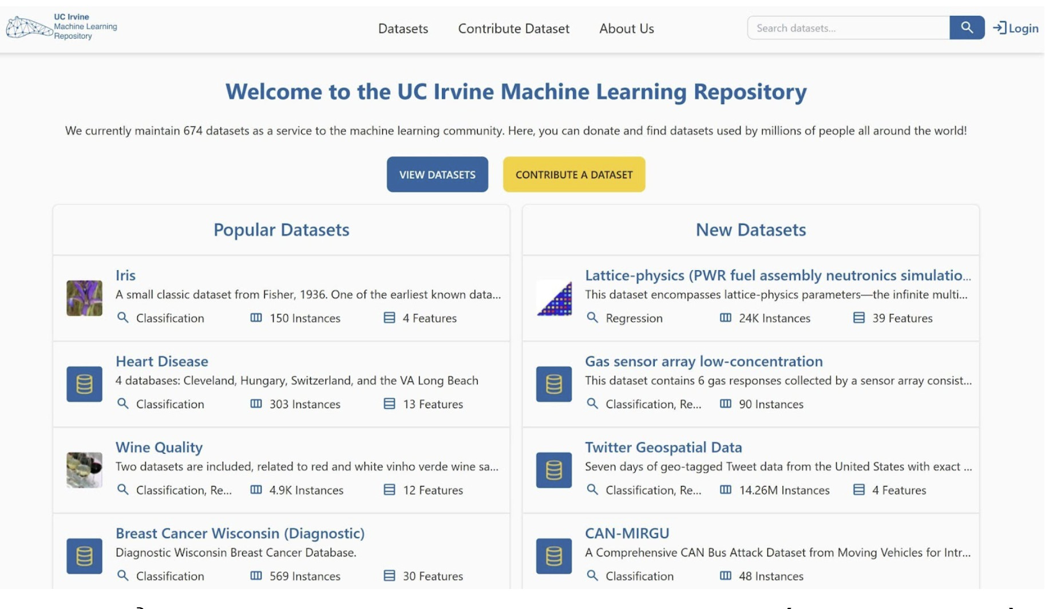The width and height of the screenshot is (1045, 609).
Task: Open the Datasets menu
Action: pyautogui.click(x=403, y=28)
